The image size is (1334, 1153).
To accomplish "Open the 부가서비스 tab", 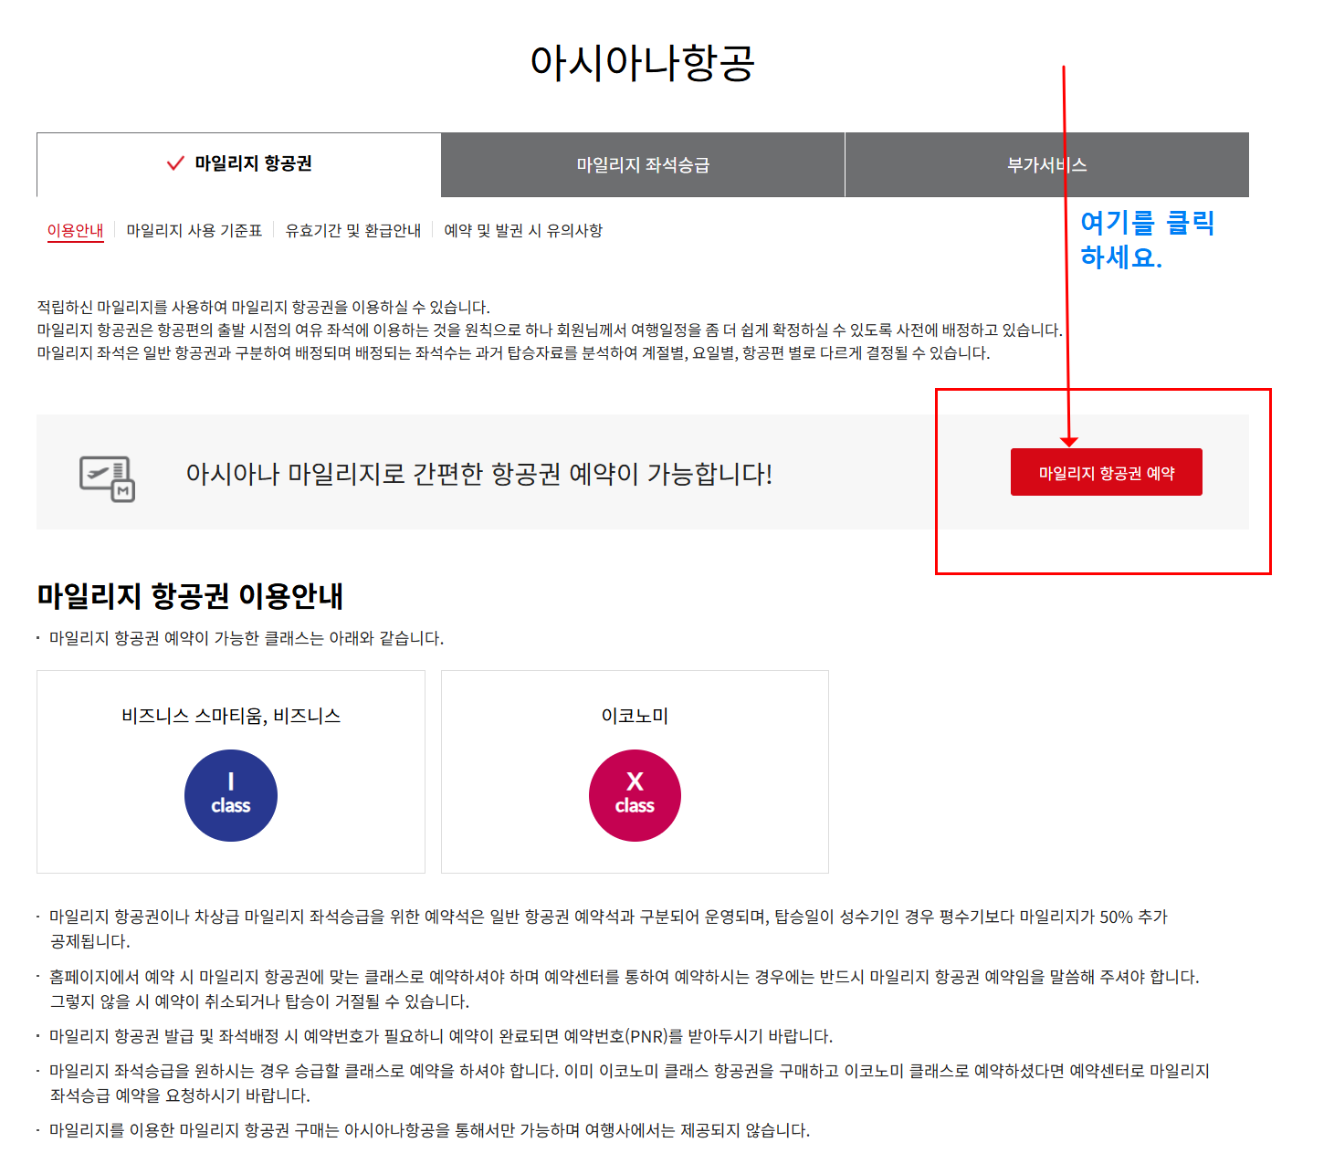I will click(1047, 165).
